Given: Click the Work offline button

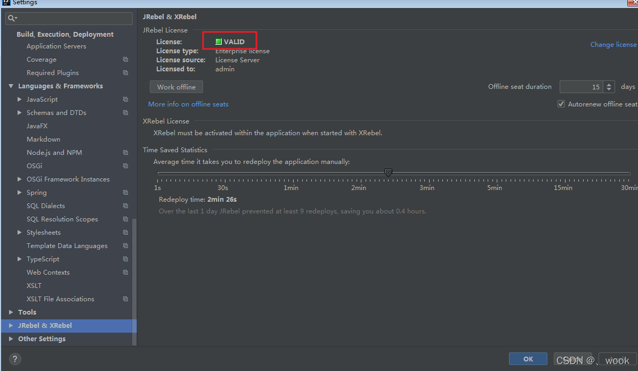Looking at the screenshot, I should (176, 87).
